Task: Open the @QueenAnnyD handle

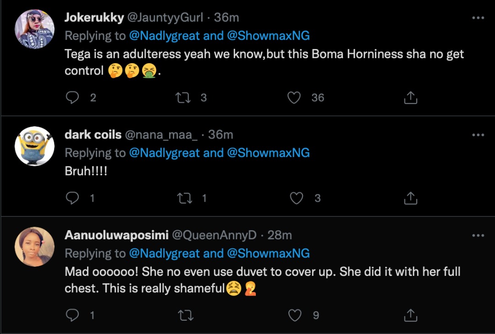Action: click(x=214, y=235)
